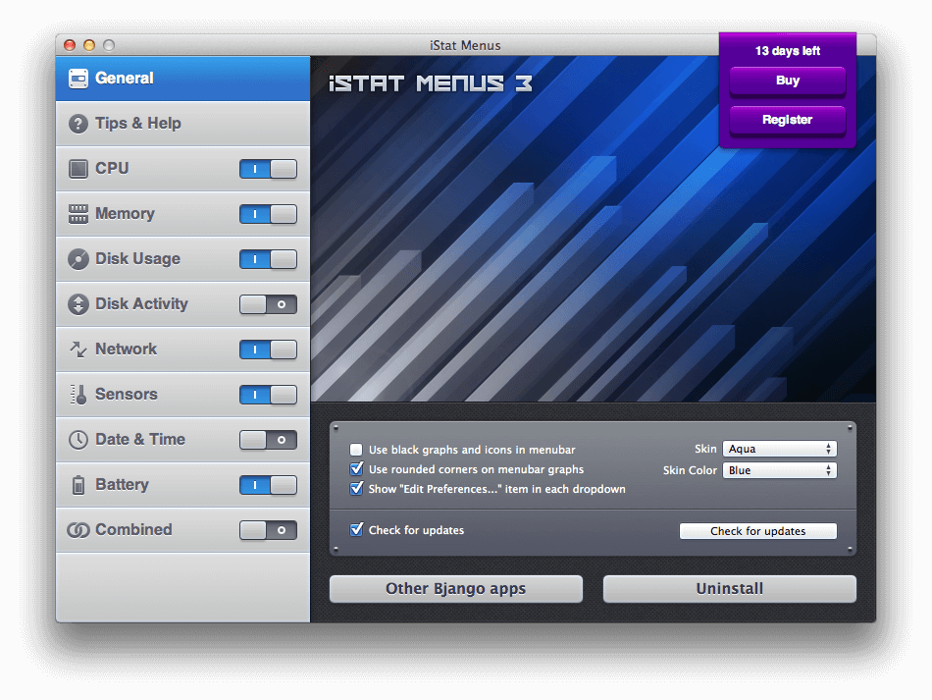
Task: Click the General drive icon in sidebar
Action: coord(78,79)
